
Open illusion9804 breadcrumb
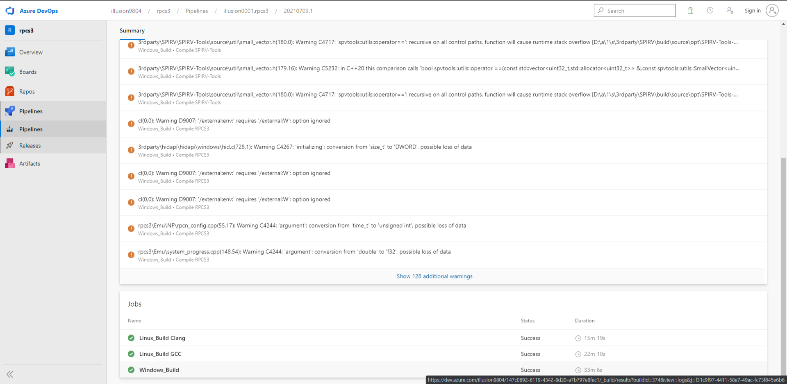coord(126,11)
